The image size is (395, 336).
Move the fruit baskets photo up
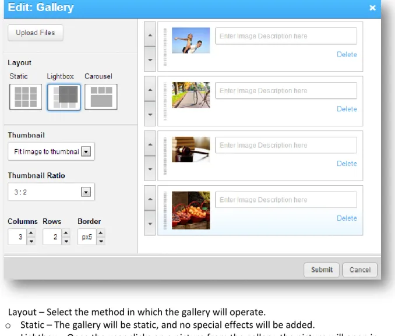click(x=150, y=199)
